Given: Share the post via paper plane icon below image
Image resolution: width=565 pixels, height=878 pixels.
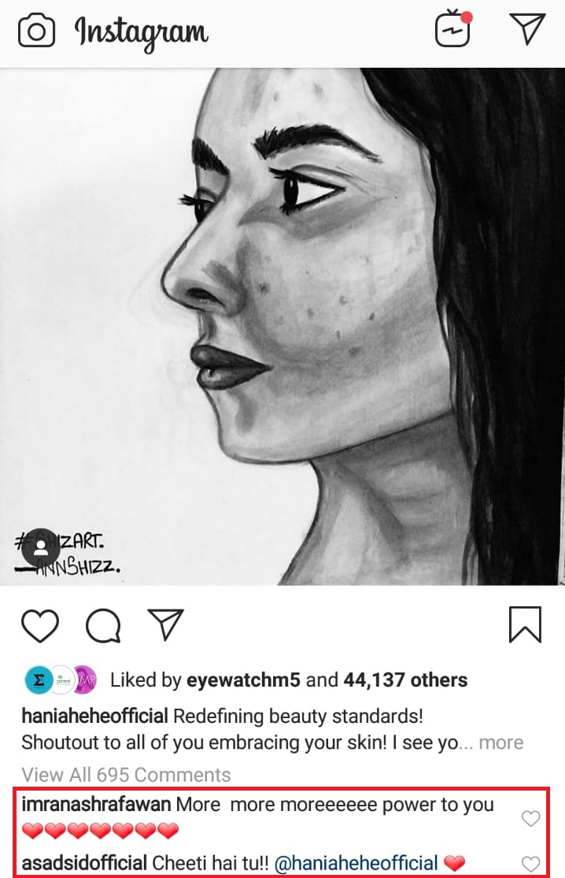Looking at the screenshot, I should tap(165, 624).
